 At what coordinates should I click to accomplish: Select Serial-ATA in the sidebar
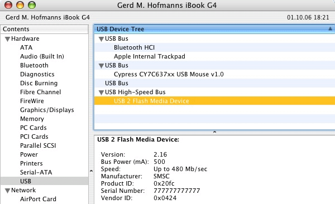pos(36,172)
